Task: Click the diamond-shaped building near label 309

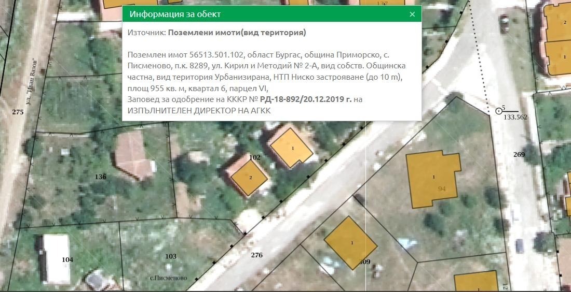Action: click(x=350, y=242)
